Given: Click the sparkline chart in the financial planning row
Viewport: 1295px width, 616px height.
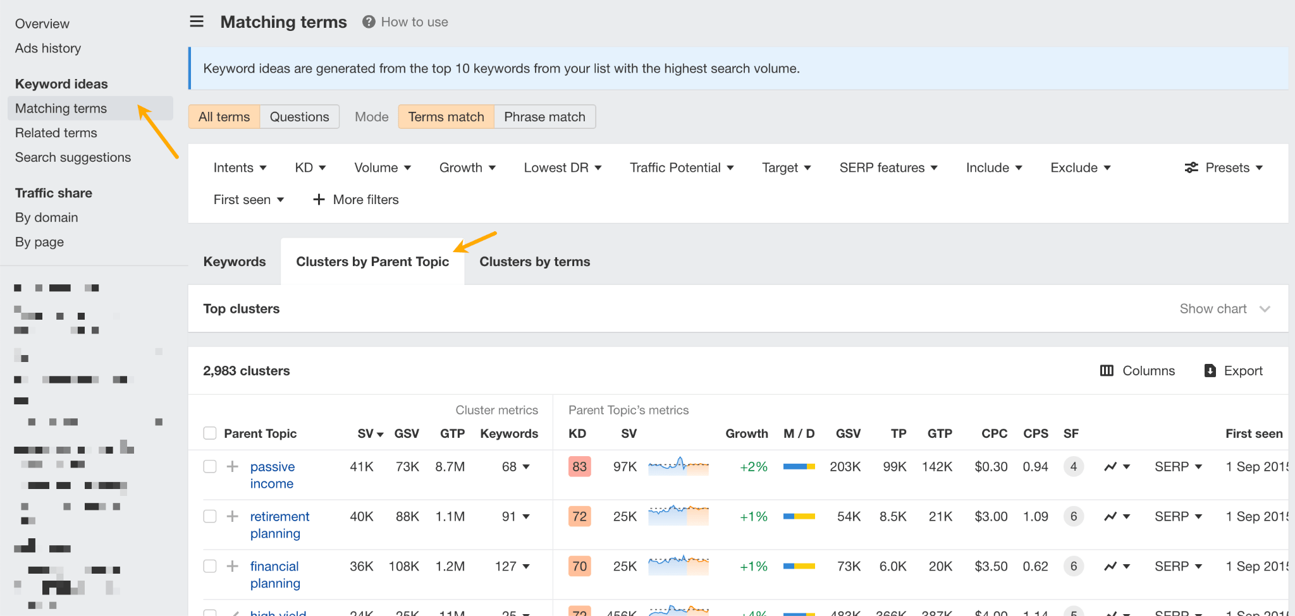Looking at the screenshot, I should pos(677,566).
